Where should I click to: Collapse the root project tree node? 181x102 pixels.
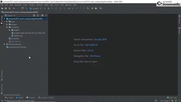pyautogui.click(x=5, y=19)
